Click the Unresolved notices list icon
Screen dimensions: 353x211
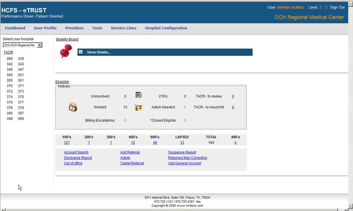tap(139, 95)
